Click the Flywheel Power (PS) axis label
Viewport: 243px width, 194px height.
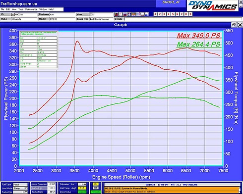coord(6,98)
